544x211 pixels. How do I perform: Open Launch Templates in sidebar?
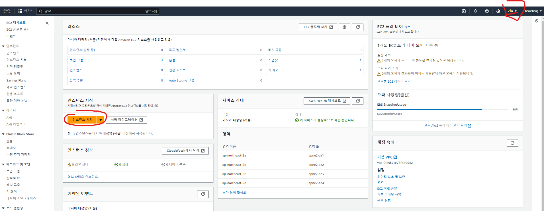(x=15, y=67)
